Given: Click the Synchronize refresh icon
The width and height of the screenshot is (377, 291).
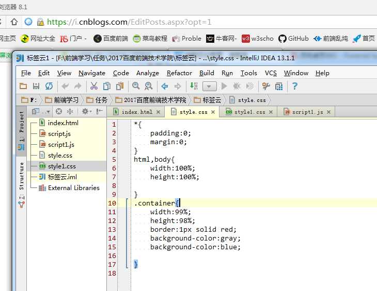Looking at the screenshot, I should 49,86.
